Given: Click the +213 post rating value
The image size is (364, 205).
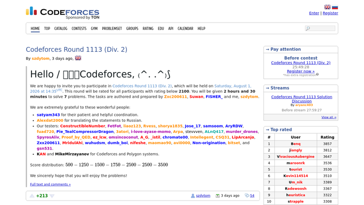Looking at the screenshot, I should tap(42, 196).
